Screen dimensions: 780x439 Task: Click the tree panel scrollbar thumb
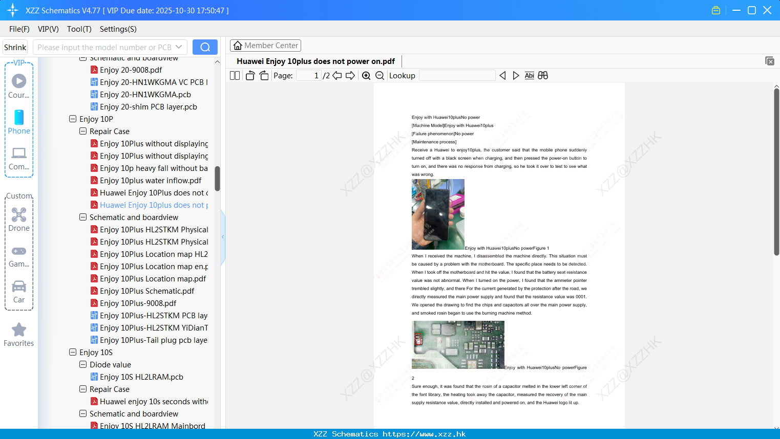point(217,179)
